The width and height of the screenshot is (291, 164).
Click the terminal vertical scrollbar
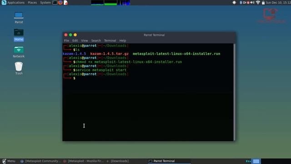click(x=235, y=92)
